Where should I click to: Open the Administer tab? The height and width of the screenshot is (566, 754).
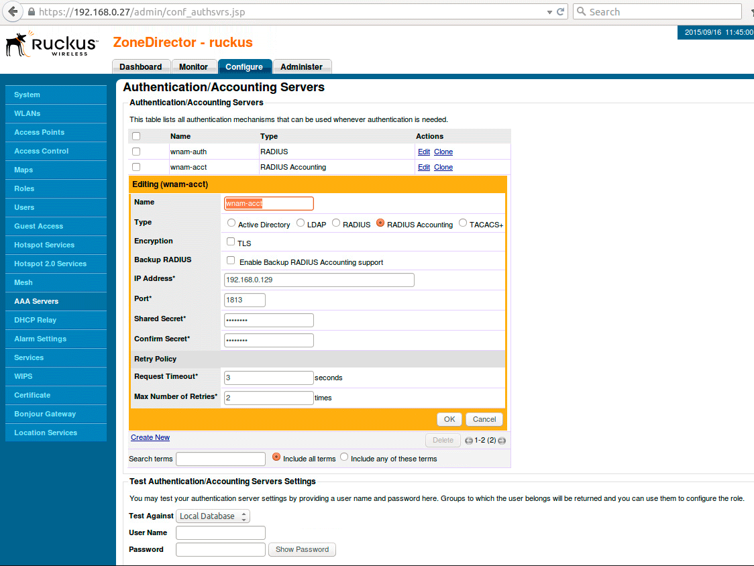301,67
